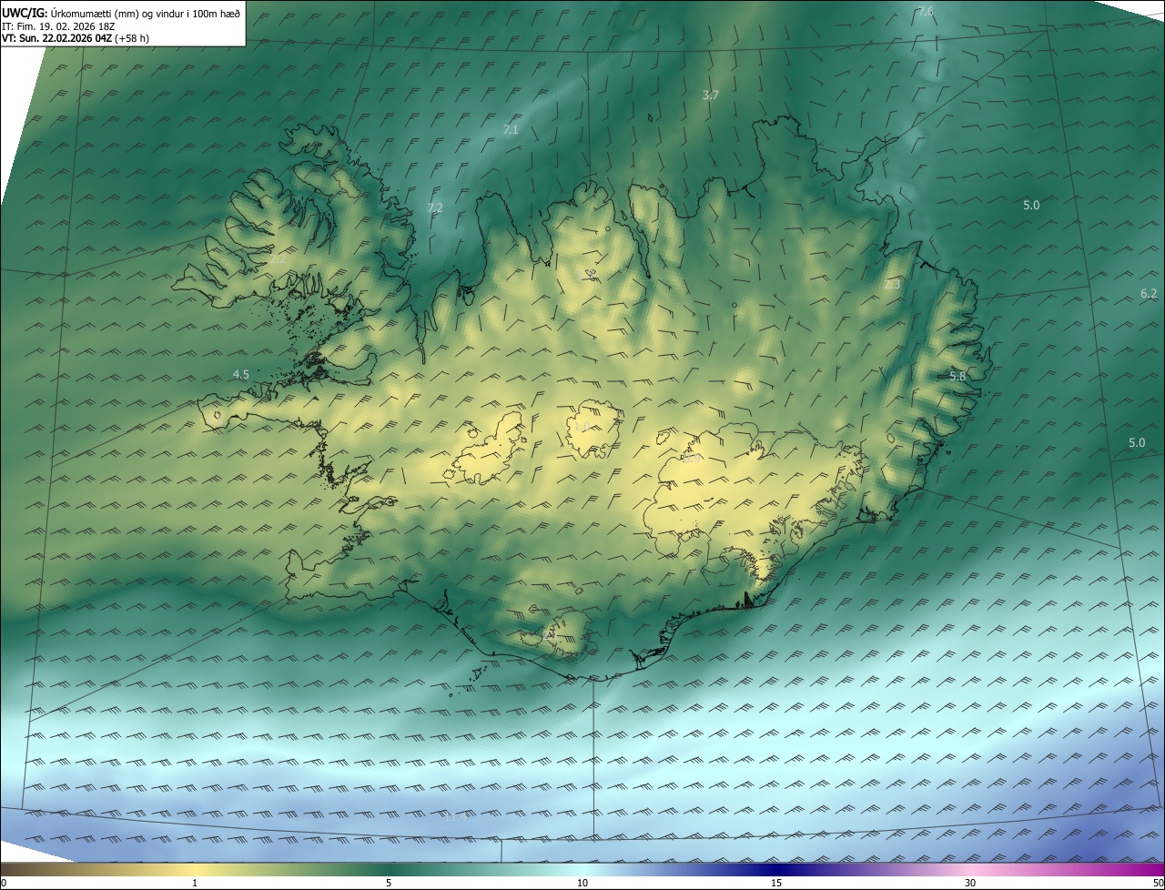This screenshot has height=890, width=1165.
Task: Click the dark navy colour band above tick 15
Action: tap(776, 869)
